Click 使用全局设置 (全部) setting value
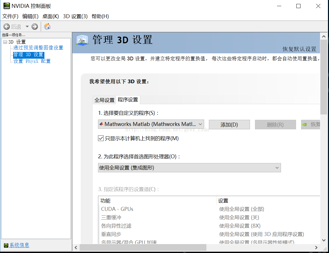 242,209
